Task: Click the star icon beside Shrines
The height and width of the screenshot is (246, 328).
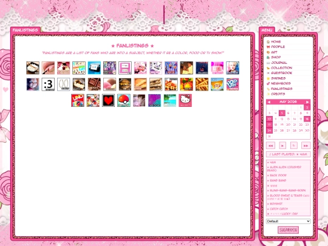Action: (268, 78)
